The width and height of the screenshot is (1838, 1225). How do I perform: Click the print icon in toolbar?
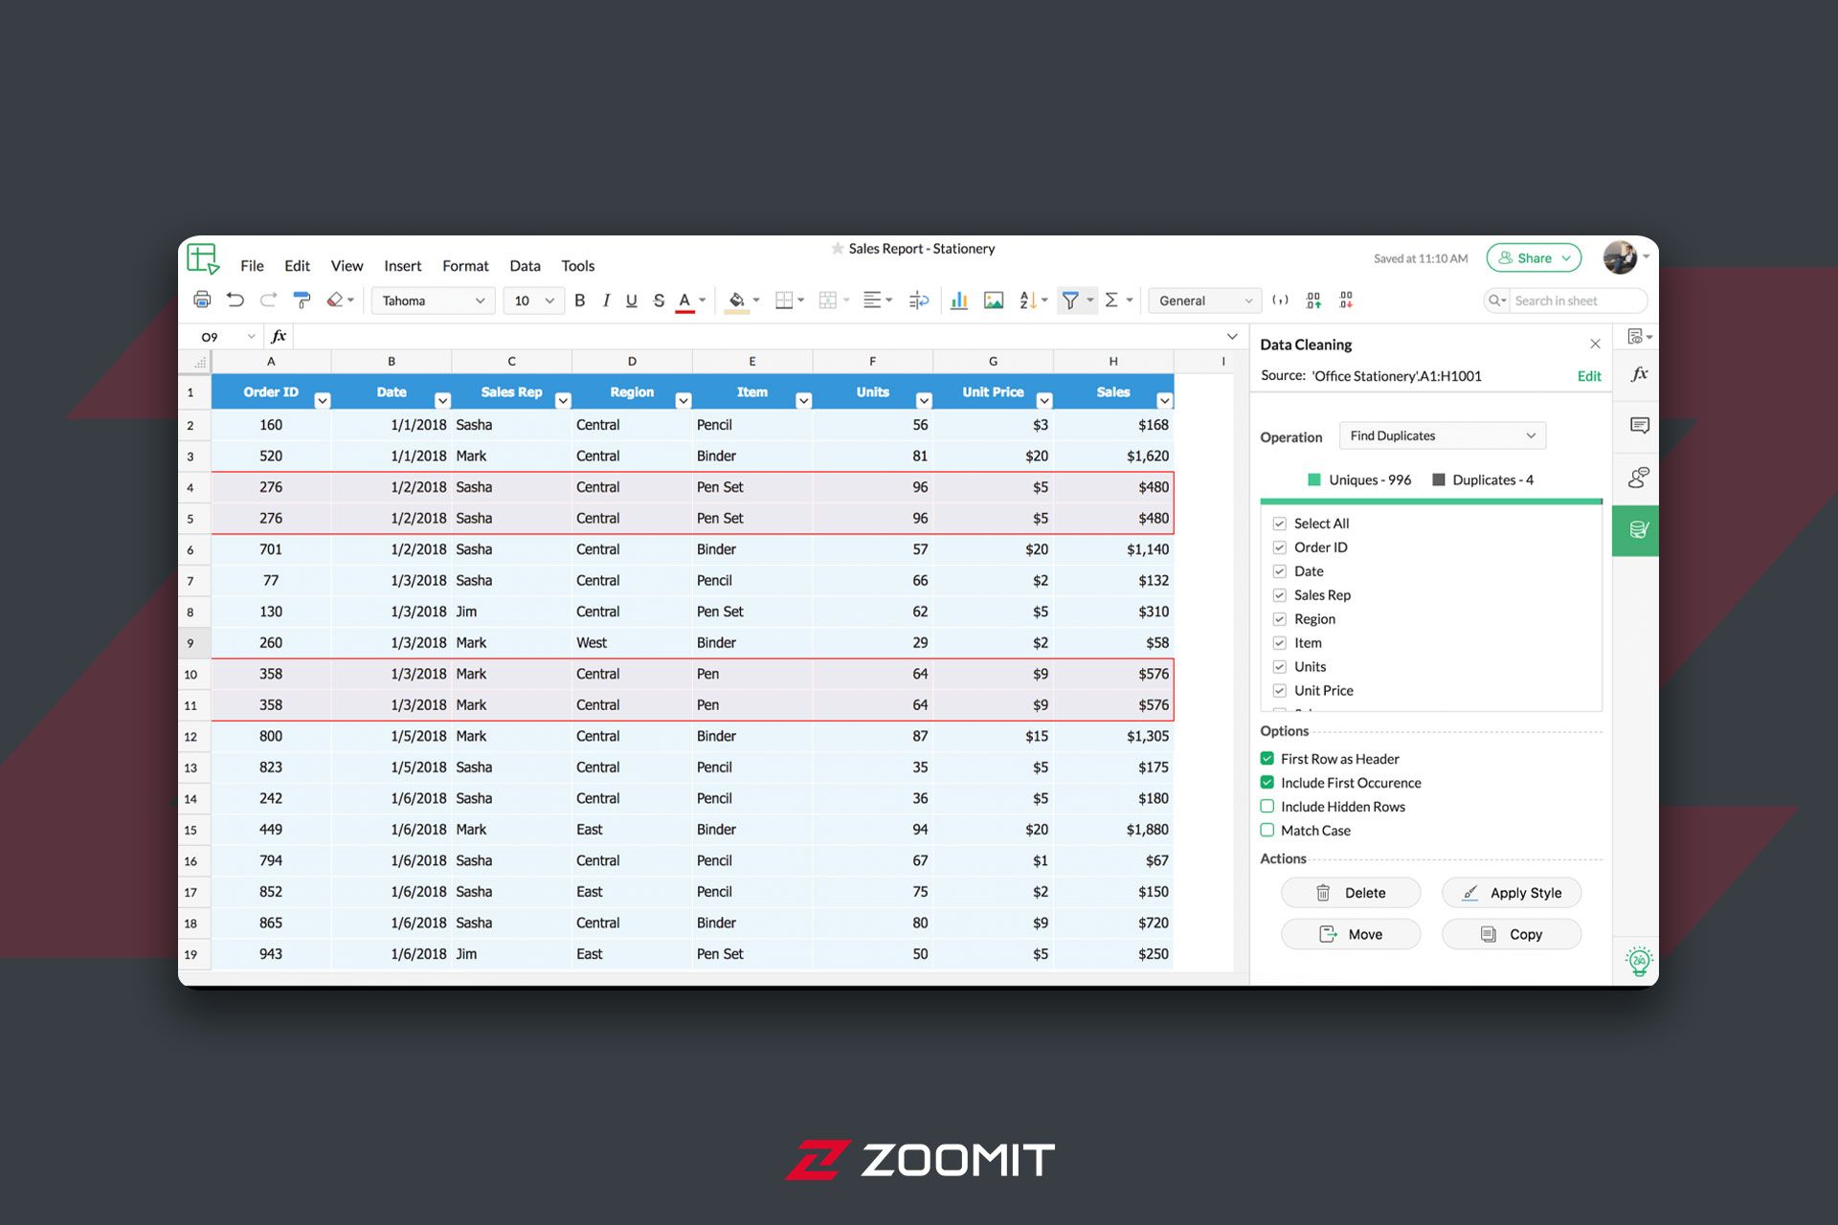(x=202, y=301)
